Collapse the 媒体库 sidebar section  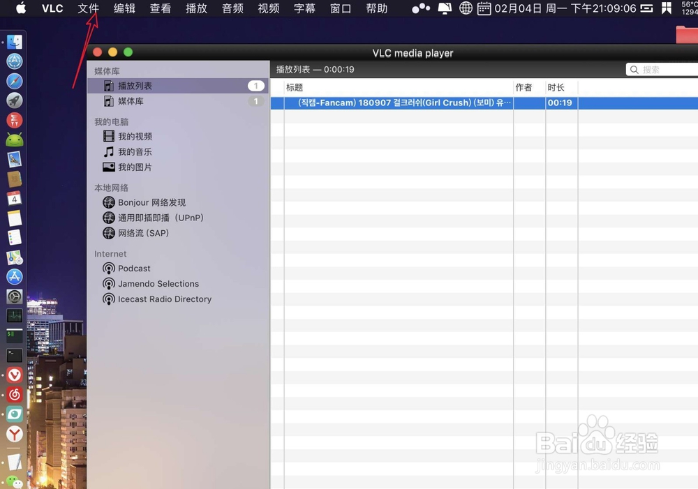point(107,70)
